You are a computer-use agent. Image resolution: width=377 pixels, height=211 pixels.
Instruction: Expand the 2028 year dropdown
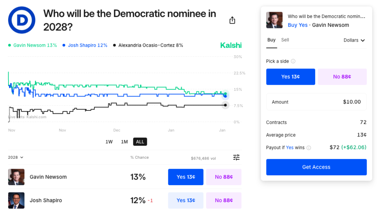(x=16, y=158)
